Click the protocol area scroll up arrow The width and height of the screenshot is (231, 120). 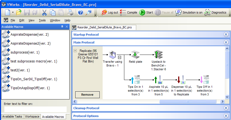point(227,48)
